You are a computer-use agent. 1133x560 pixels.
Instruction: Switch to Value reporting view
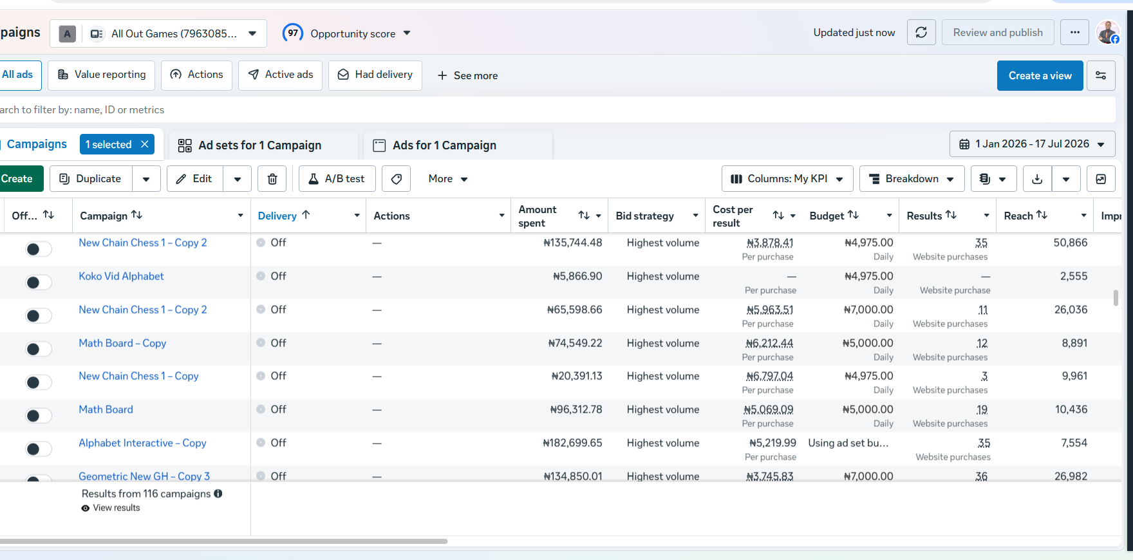(x=102, y=75)
